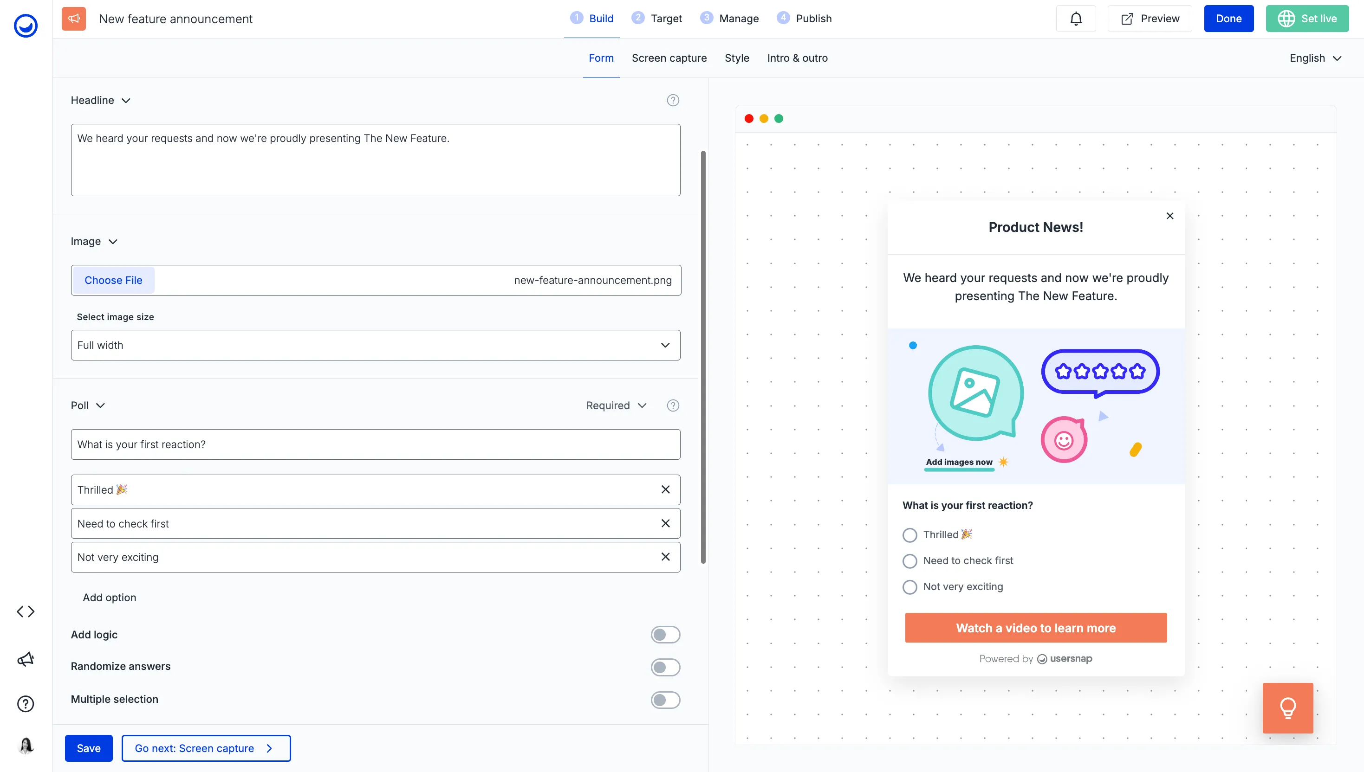Image resolution: width=1364 pixels, height=772 pixels.
Task: Click the Save button
Action: tap(89, 748)
